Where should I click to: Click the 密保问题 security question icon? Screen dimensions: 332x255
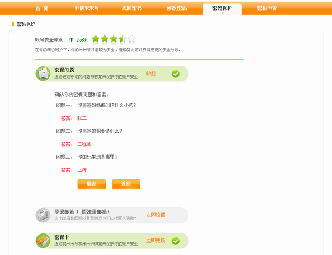point(44,74)
